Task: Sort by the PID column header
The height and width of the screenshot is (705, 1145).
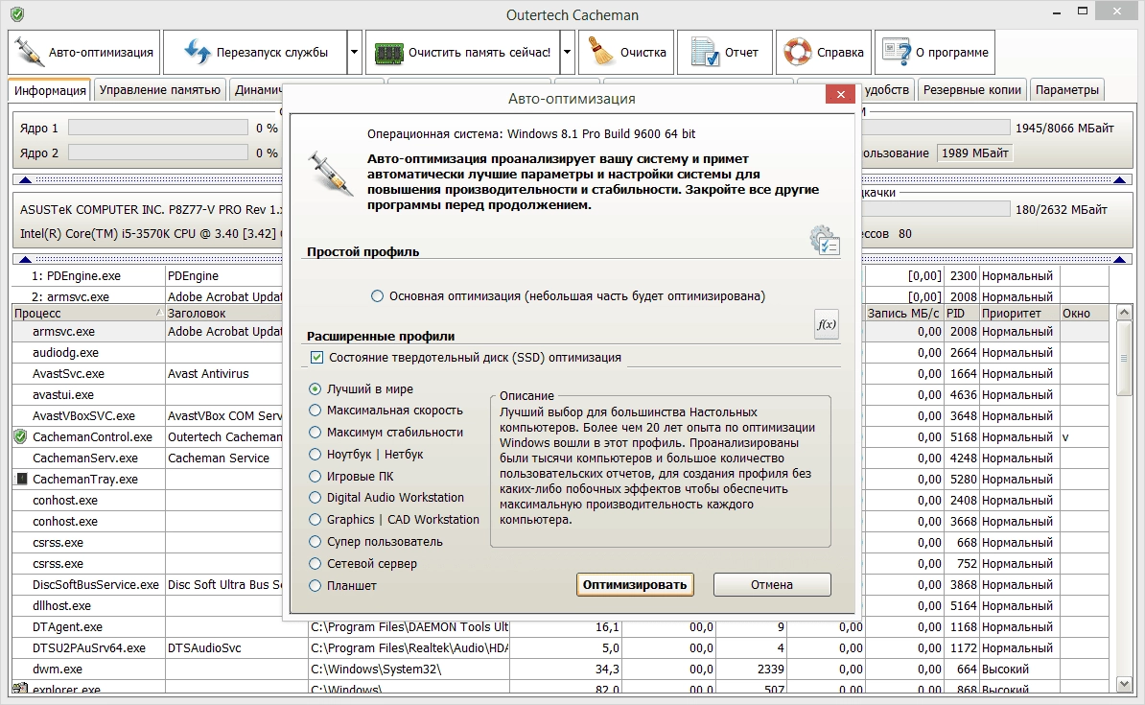Action: click(961, 313)
